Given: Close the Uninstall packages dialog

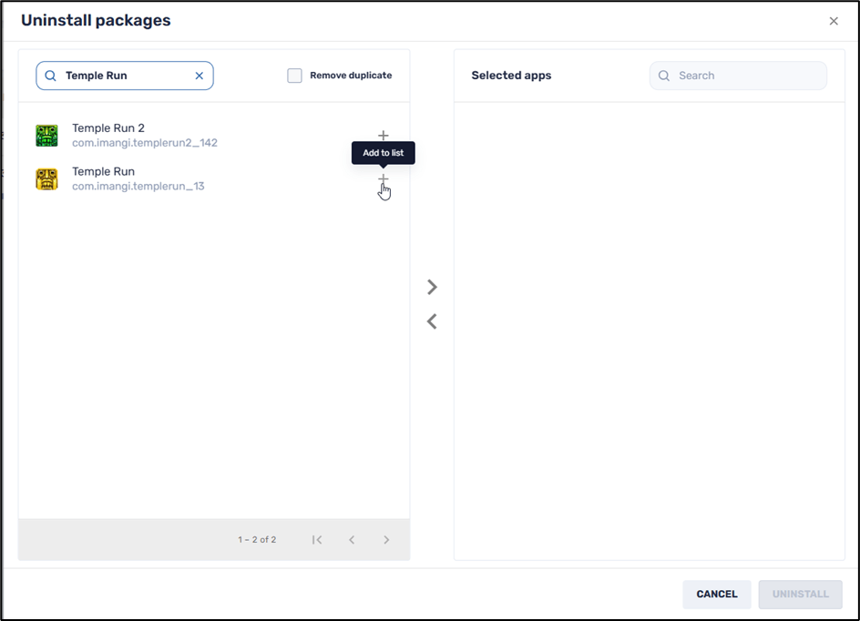Looking at the screenshot, I should (x=834, y=21).
